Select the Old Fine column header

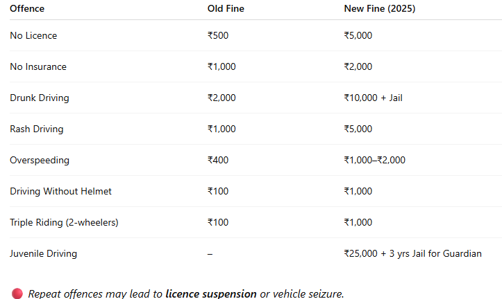coord(226,8)
